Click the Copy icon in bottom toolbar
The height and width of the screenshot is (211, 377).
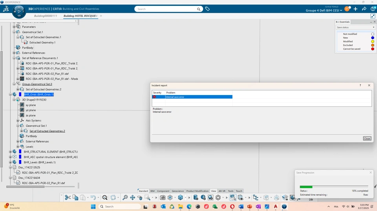[x=75, y=198]
